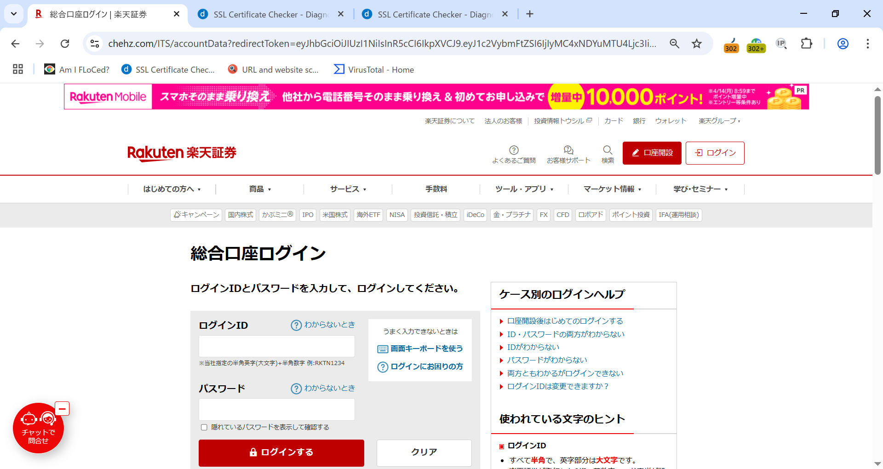Screen dimensions: 883x469
Task: Open site information icon in address bar
Action: tap(95, 44)
